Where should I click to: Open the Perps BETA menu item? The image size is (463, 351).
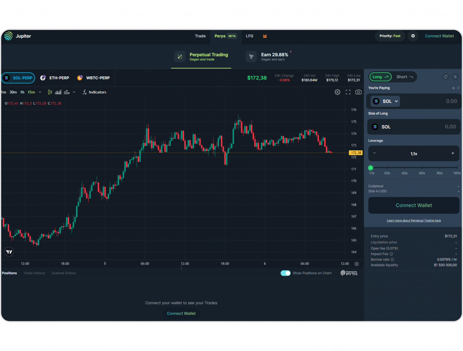tap(226, 36)
